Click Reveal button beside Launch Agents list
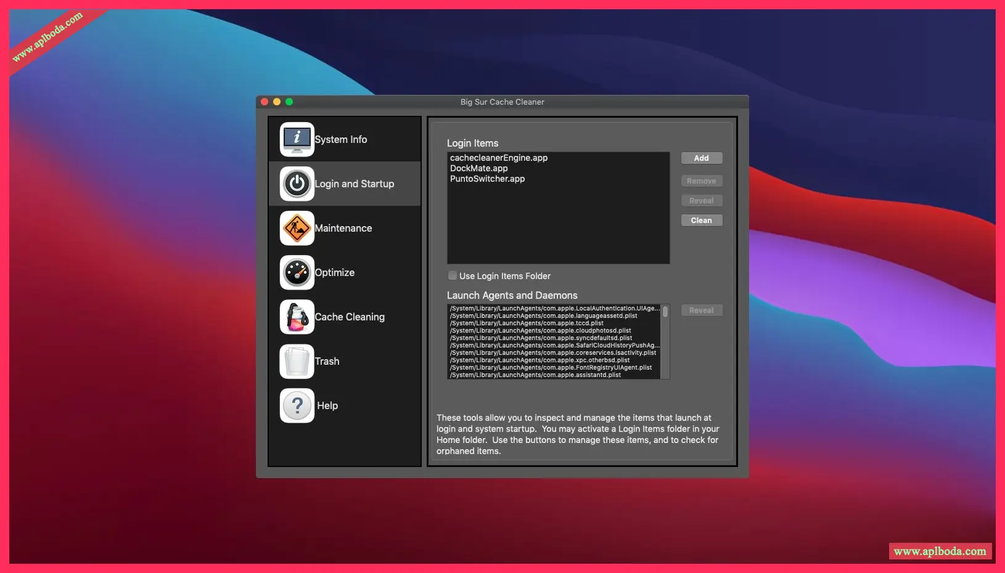Screen dimensions: 1005x573 point(701,311)
